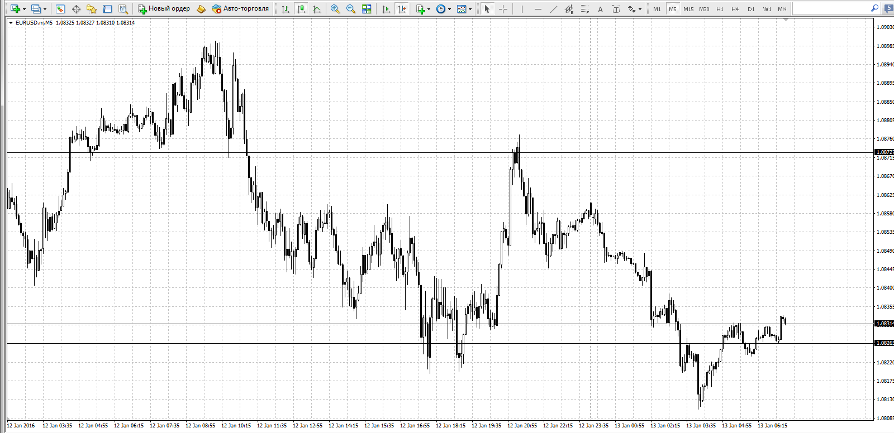The width and height of the screenshot is (894, 433).
Task: Toggle the Terminal panel
Action: click(x=107, y=9)
